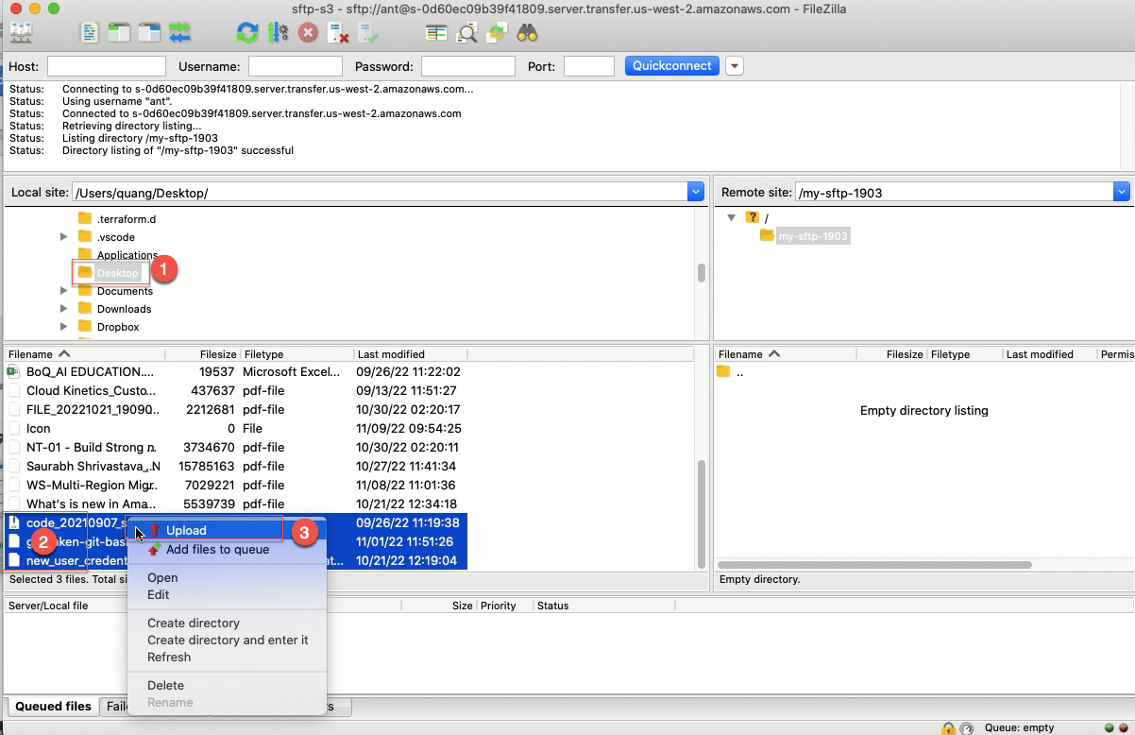Screen dimensions: 1135x735
Task: Sort local files by Last modified column
Action: 411,353
